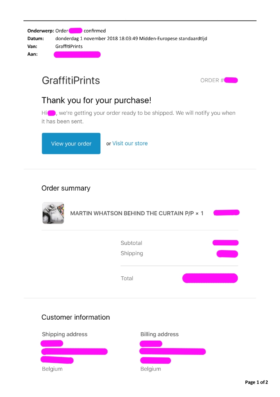Click the Billing address heading
Viewport: 280px width, 397px height.
159,334
